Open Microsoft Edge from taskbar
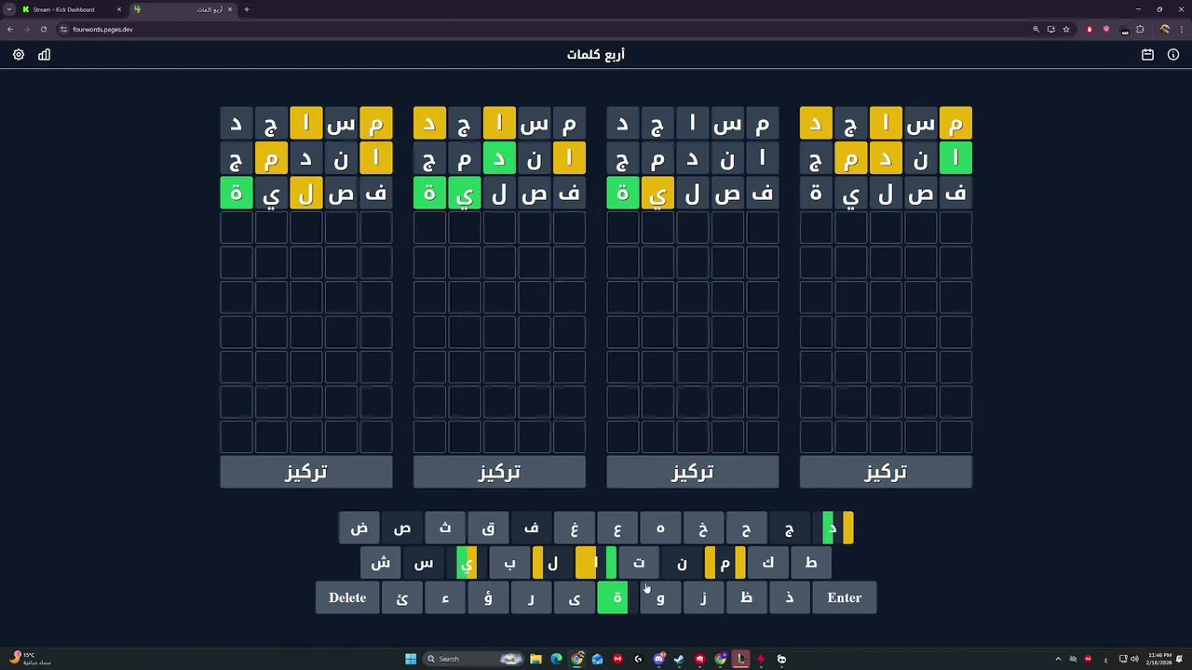 (x=556, y=659)
